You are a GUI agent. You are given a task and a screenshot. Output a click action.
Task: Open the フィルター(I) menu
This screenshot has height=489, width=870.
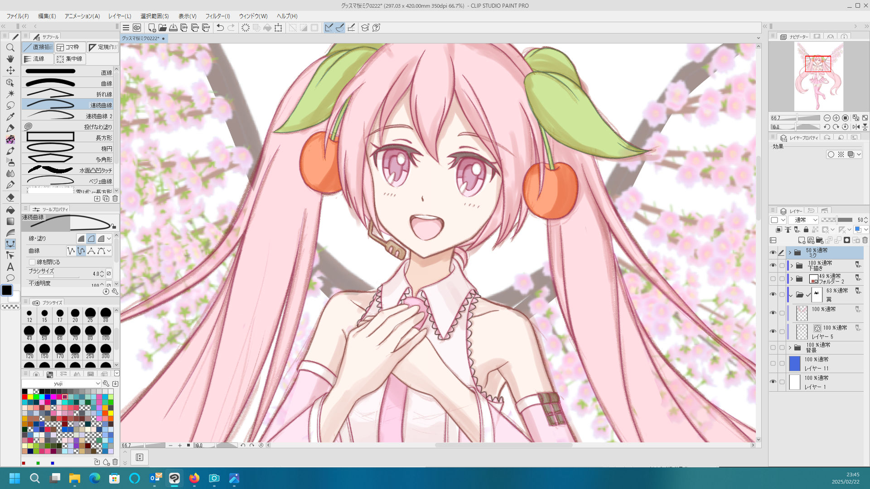point(217,16)
